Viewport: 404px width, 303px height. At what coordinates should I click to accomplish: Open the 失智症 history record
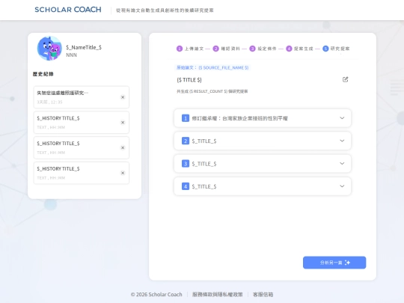point(81,97)
